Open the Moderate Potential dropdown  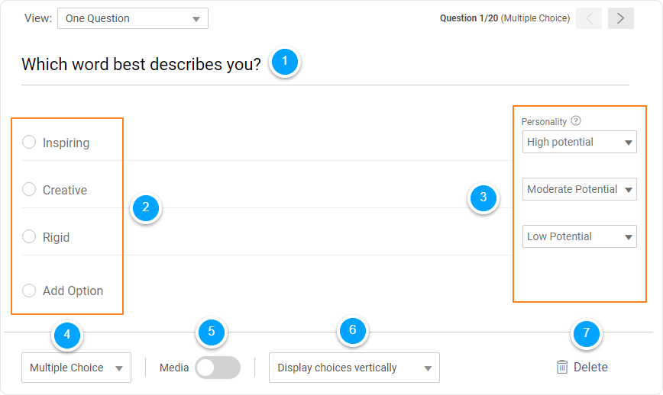[580, 189]
